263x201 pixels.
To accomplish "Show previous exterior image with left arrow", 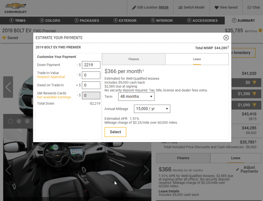I will (x=8, y=87).
